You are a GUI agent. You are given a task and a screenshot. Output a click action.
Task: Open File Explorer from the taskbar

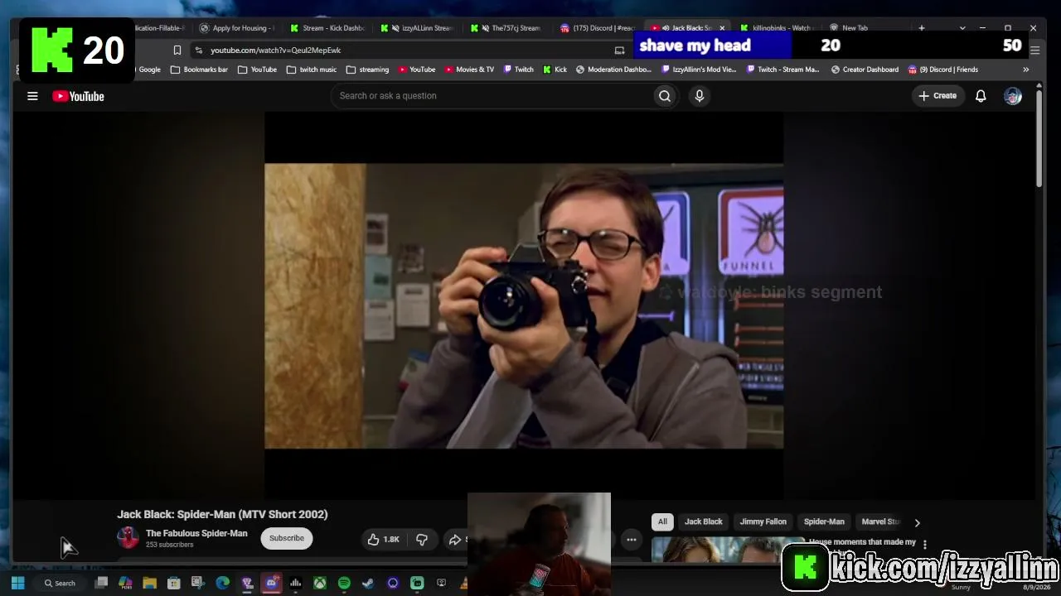149,583
